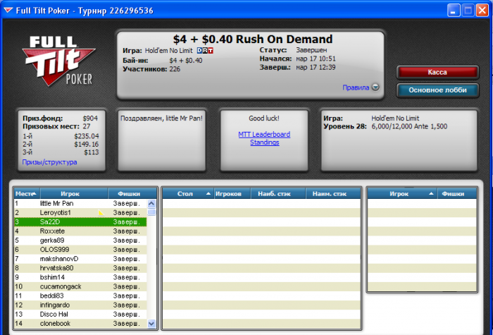This screenshot has height=335, width=493.
Task: Select the highlighted Sa22D row
Action: [80, 222]
